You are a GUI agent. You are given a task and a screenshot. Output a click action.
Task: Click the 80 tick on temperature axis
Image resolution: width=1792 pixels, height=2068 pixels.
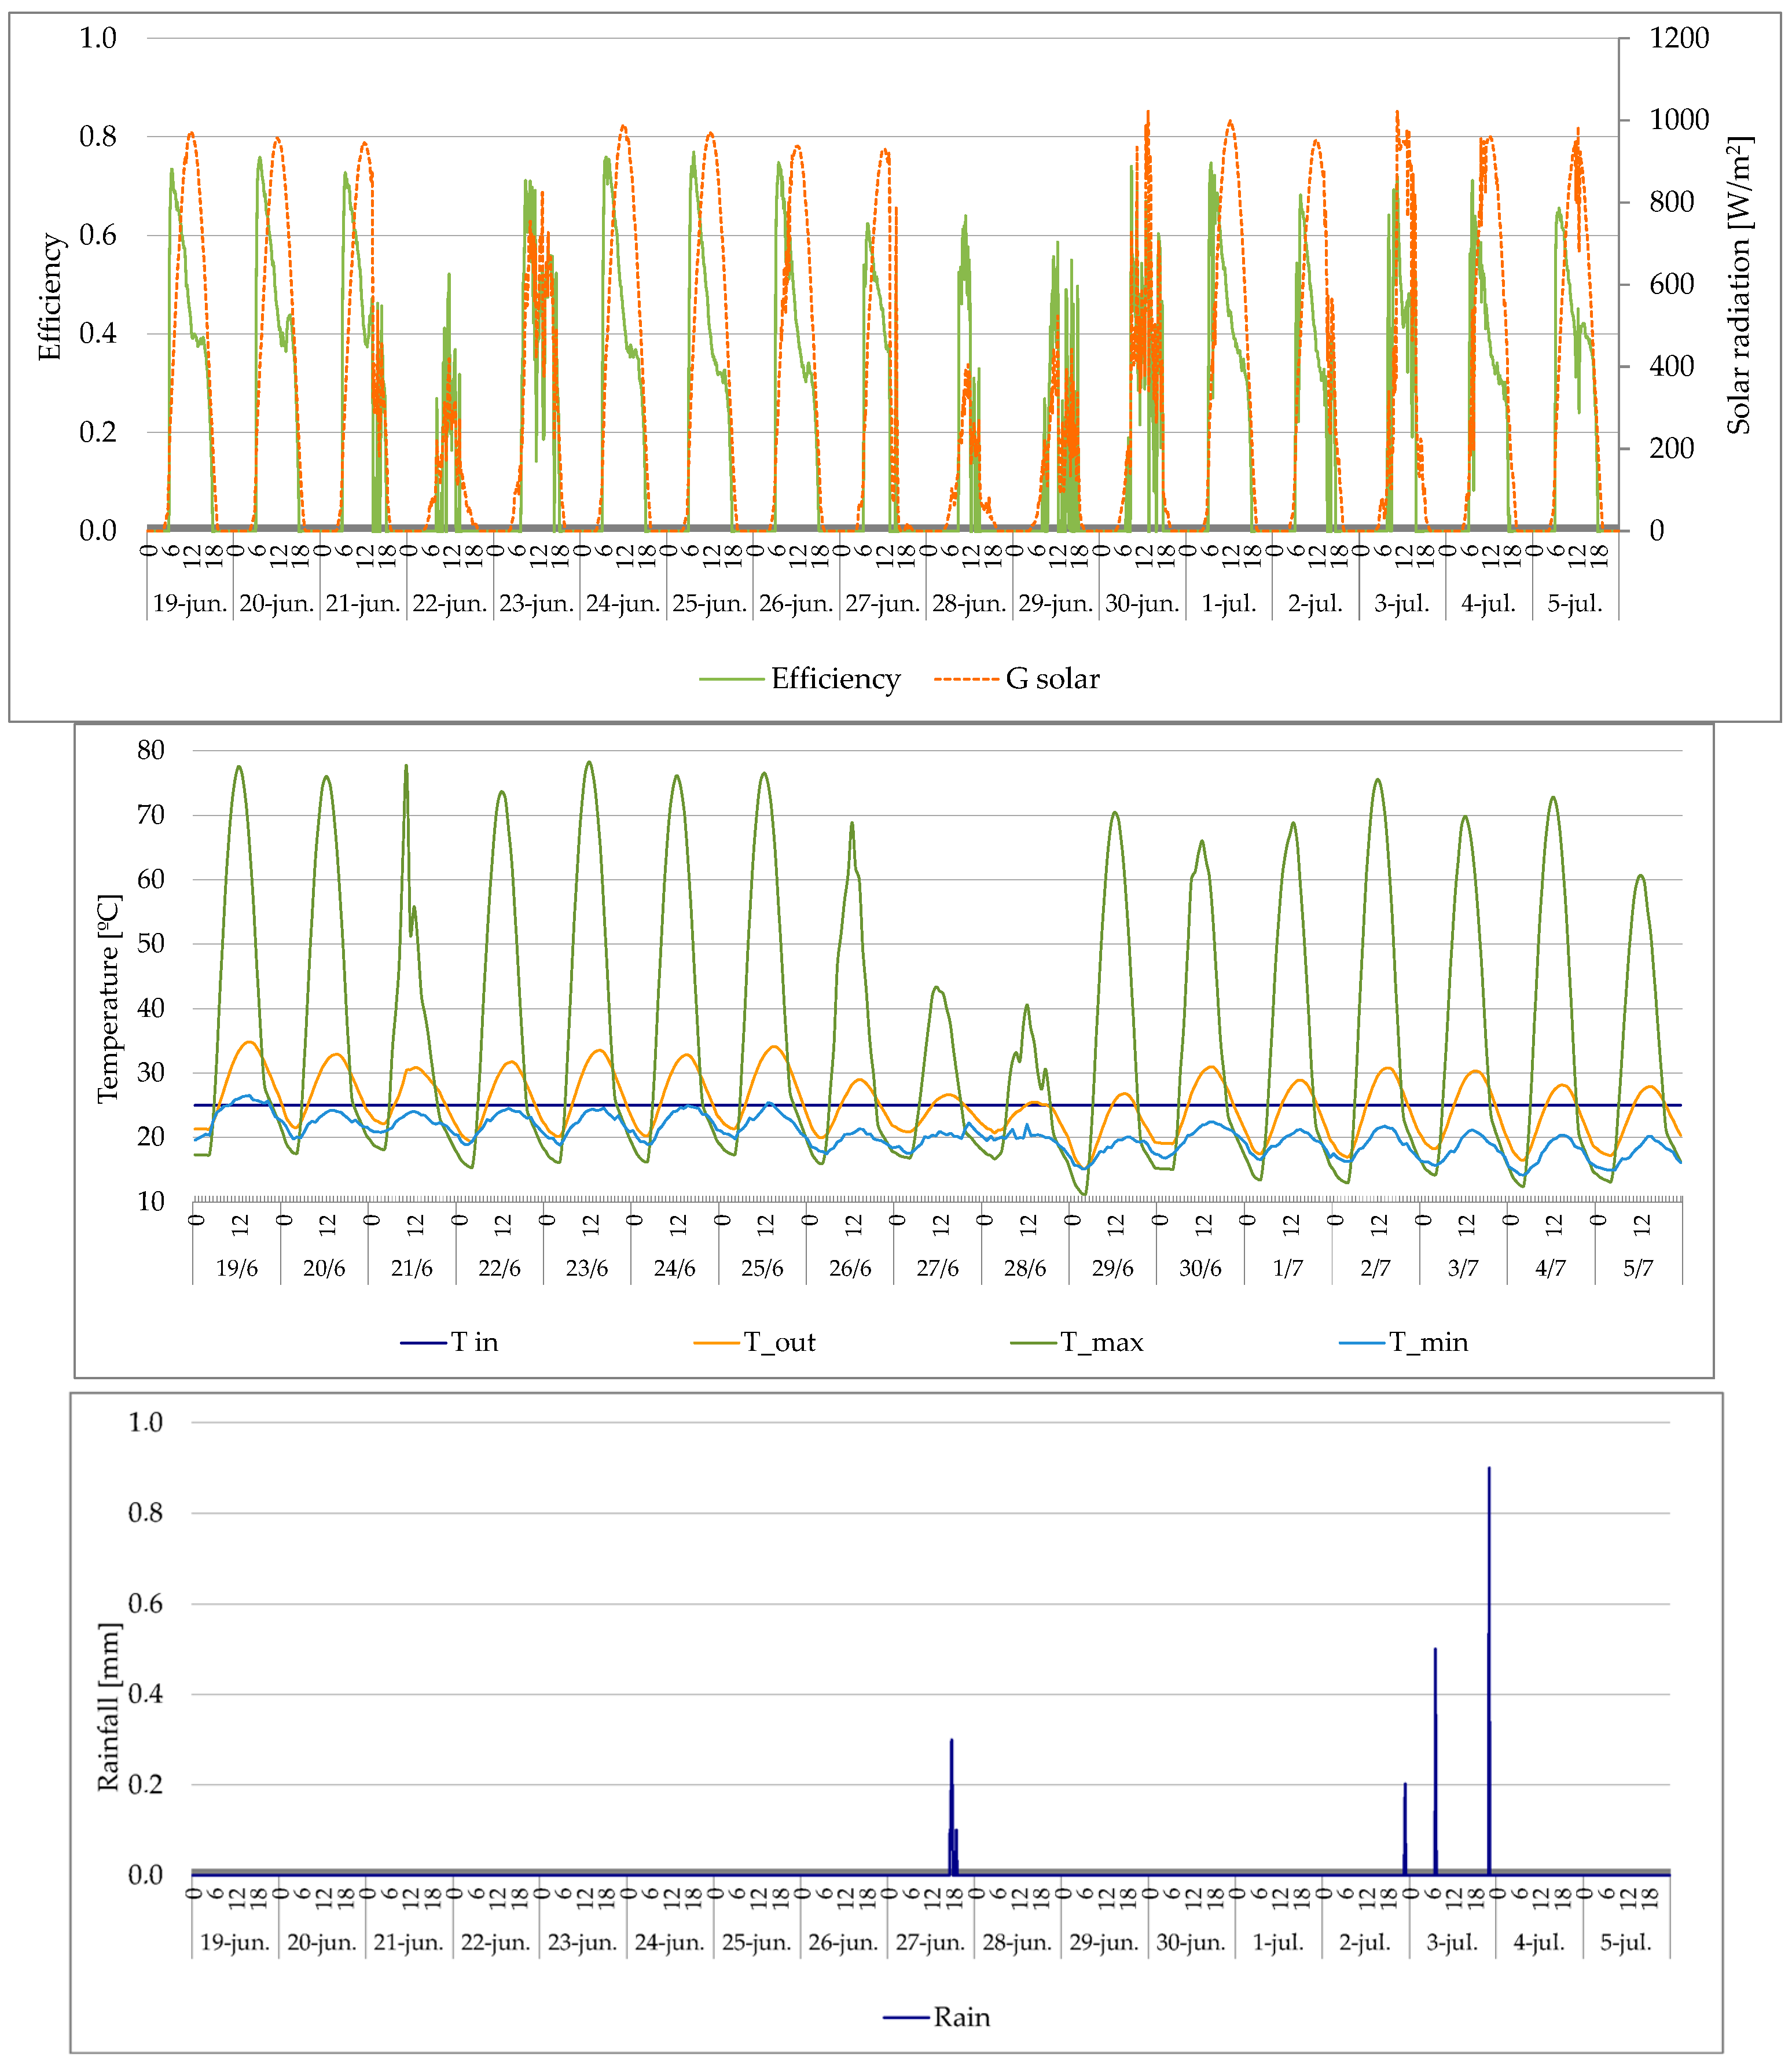point(150,750)
